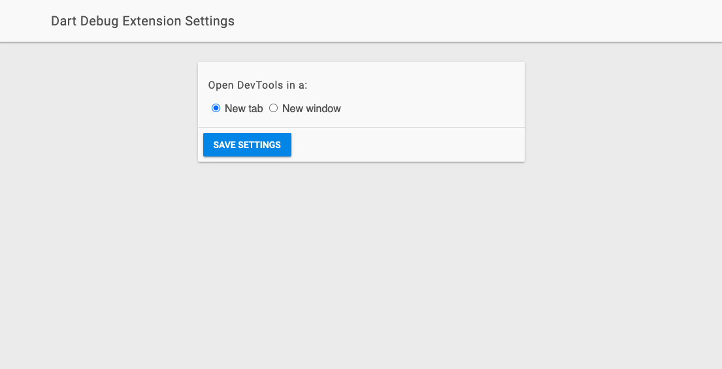Select the New window radio button
722x369 pixels.
point(274,108)
